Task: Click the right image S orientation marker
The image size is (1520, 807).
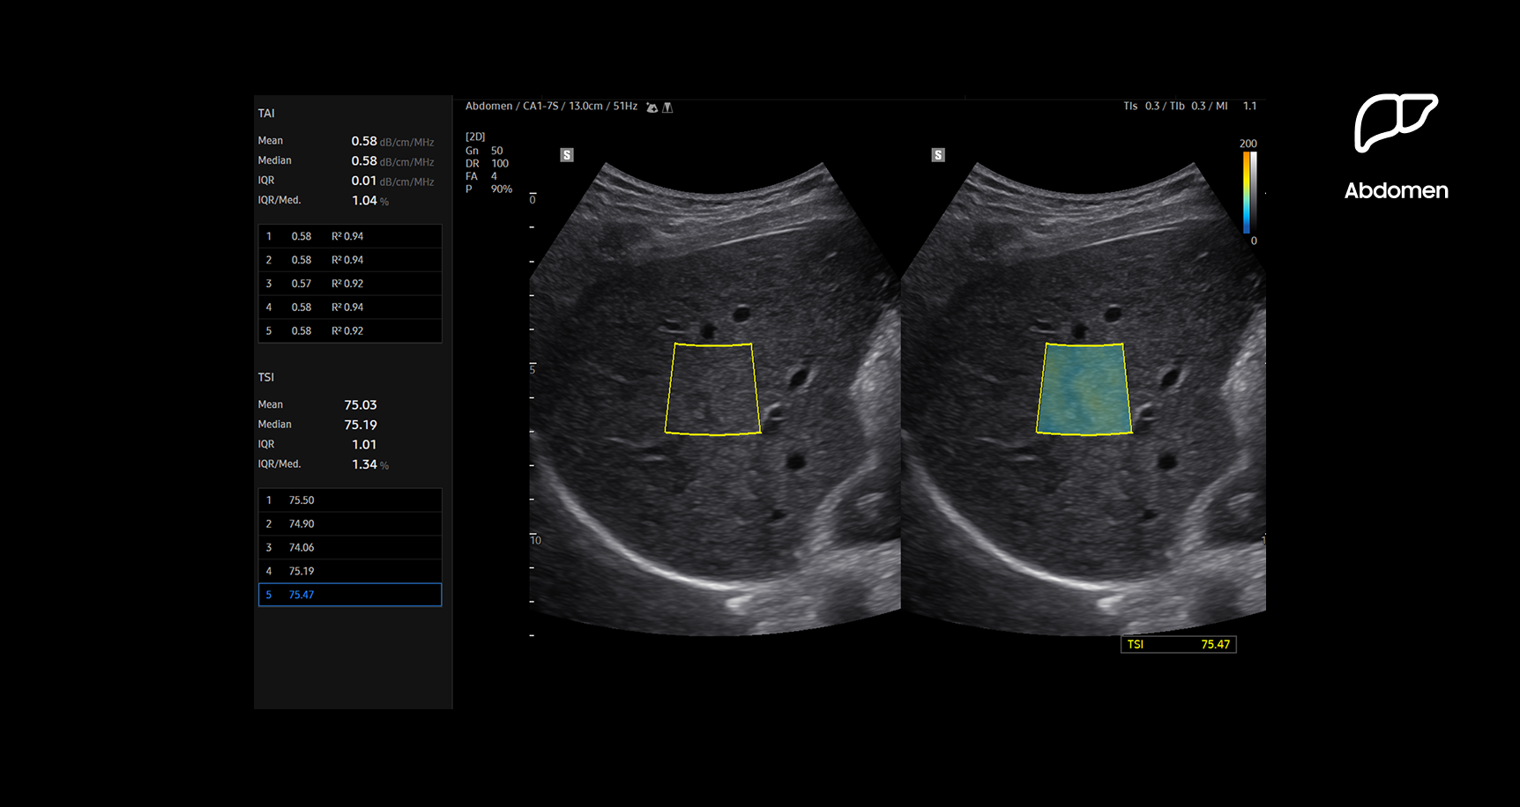Action: 938,155
